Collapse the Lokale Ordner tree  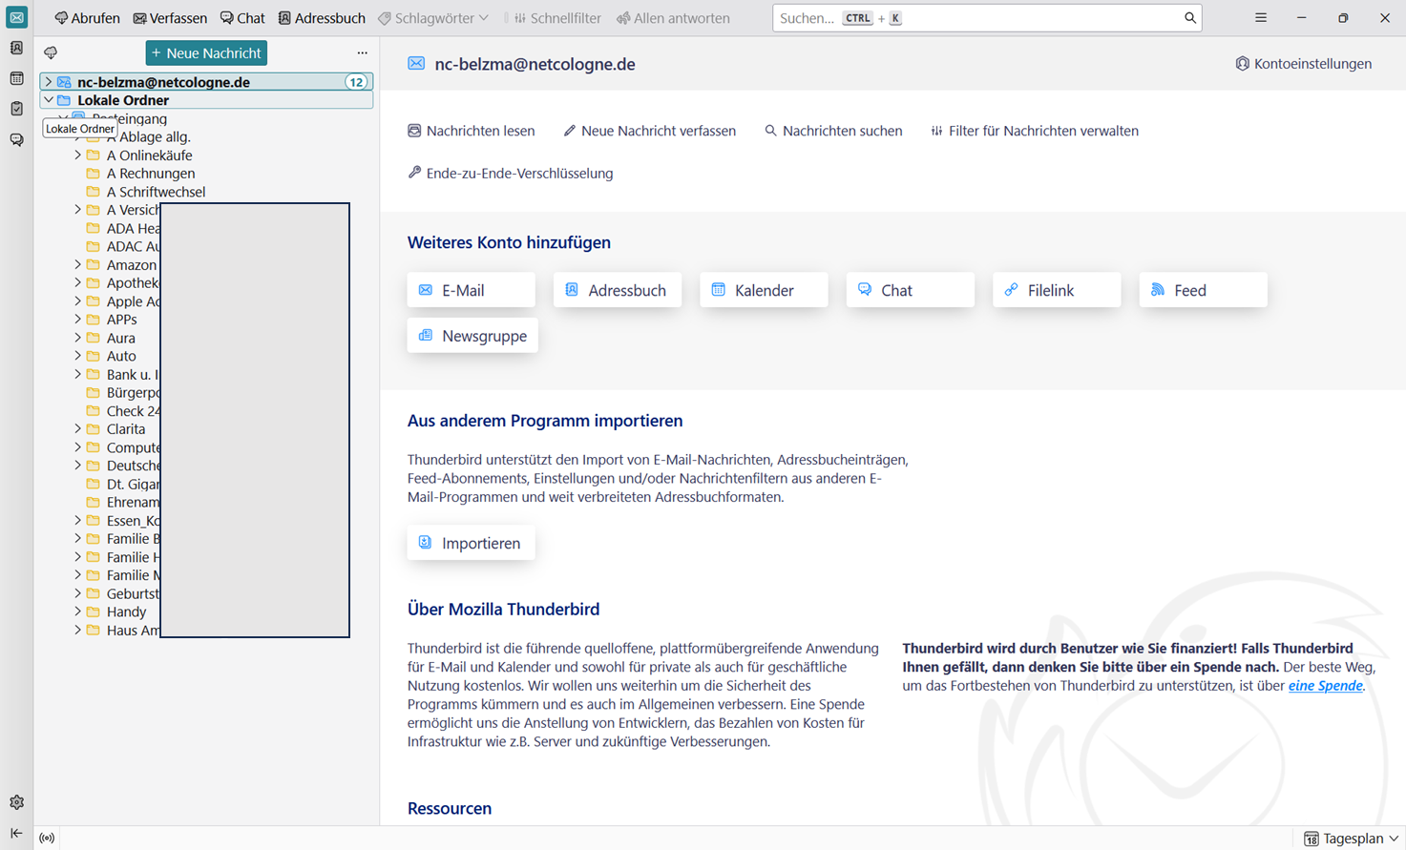pos(49,100)
